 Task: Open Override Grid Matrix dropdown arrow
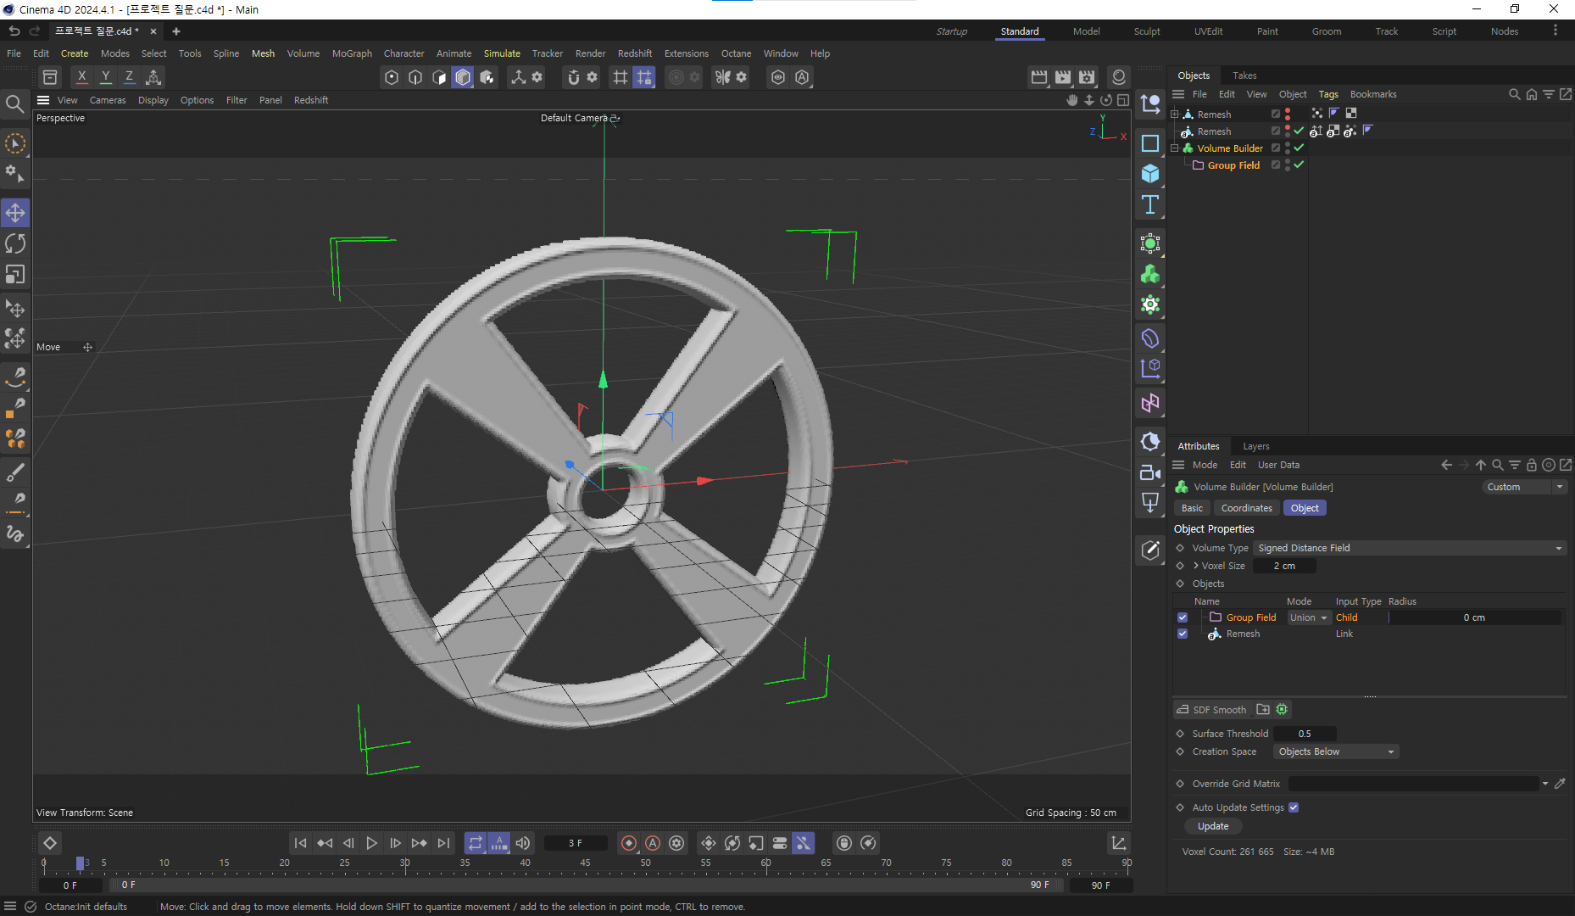(1545, 784)
